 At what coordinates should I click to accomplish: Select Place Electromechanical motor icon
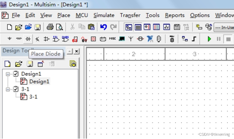140,39
